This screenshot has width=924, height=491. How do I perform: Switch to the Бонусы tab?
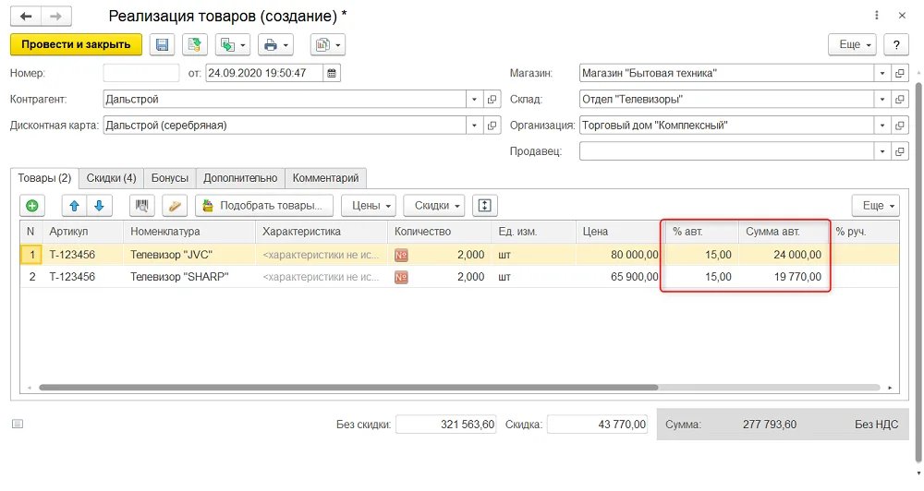click(x=170, y=178)
